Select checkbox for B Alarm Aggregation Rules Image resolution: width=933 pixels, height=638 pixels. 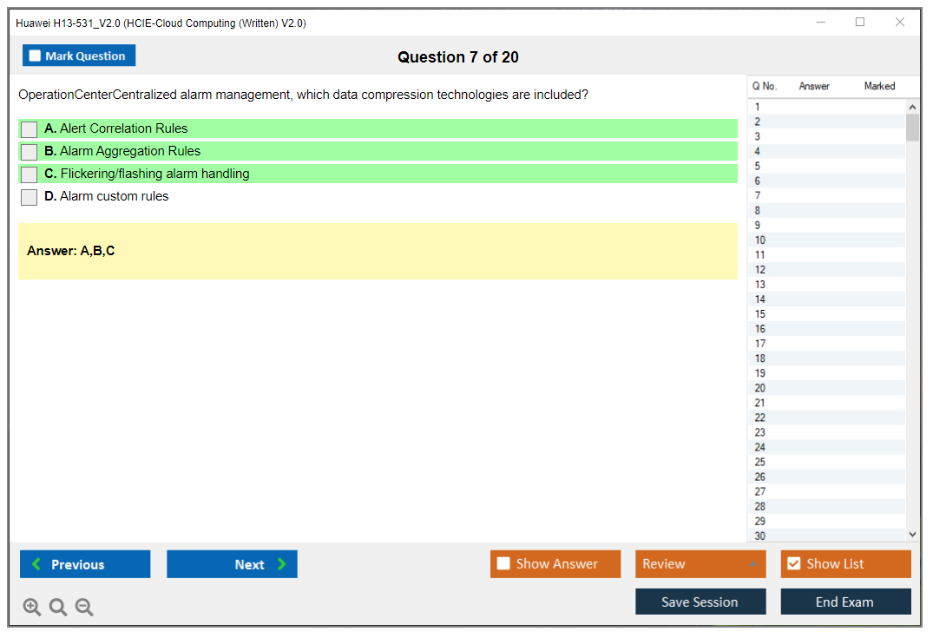(x=30, y=152)
